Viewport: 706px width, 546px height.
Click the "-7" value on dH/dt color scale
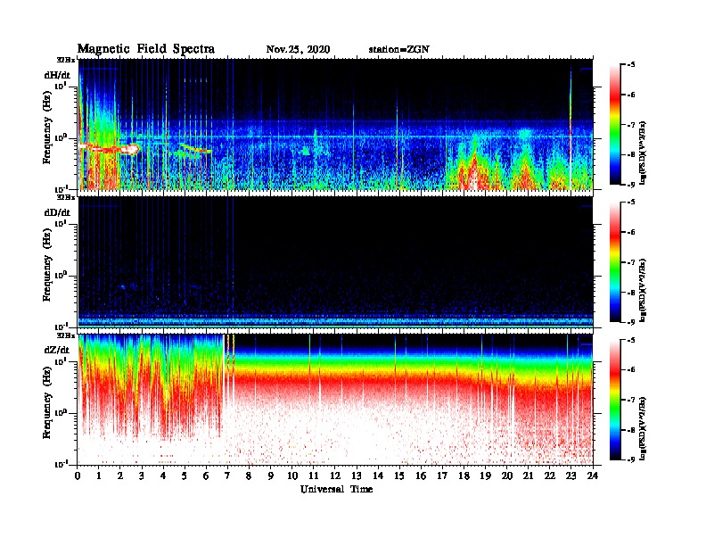[631, 125]
